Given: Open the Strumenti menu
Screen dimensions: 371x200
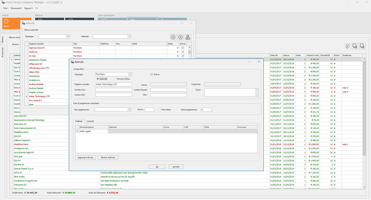Looking at the screenshot, I should coord(16,8).
